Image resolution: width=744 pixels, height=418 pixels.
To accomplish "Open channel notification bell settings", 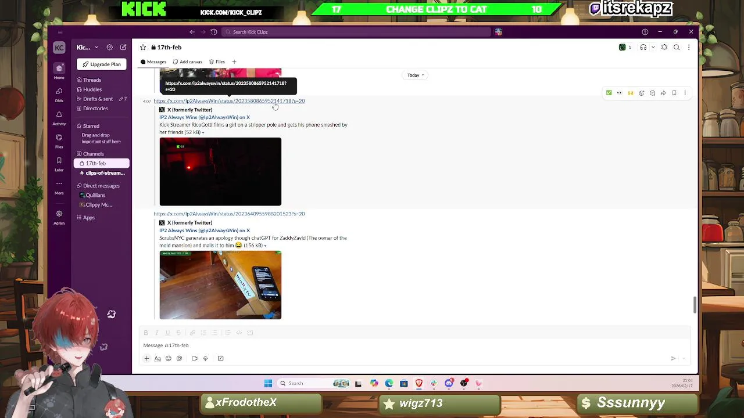I will [664, 47].
